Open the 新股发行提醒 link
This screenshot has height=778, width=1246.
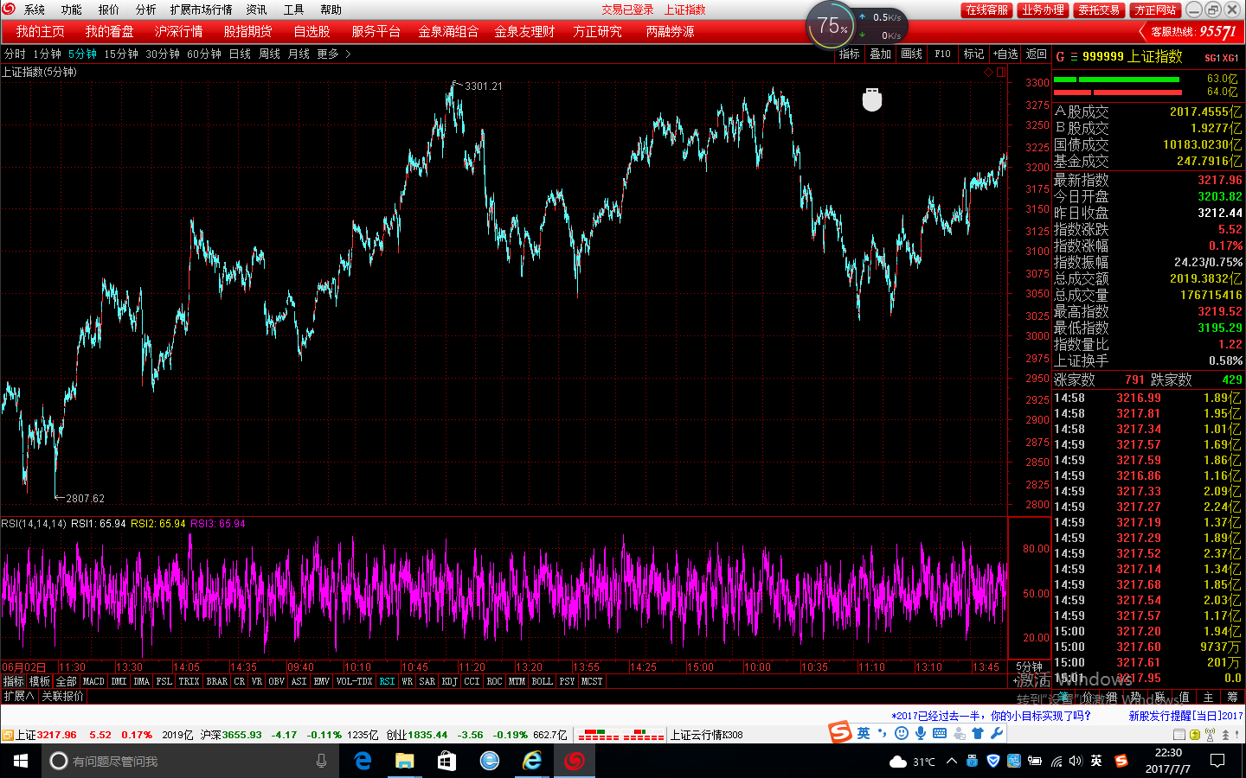click(x=1185, y=716)
